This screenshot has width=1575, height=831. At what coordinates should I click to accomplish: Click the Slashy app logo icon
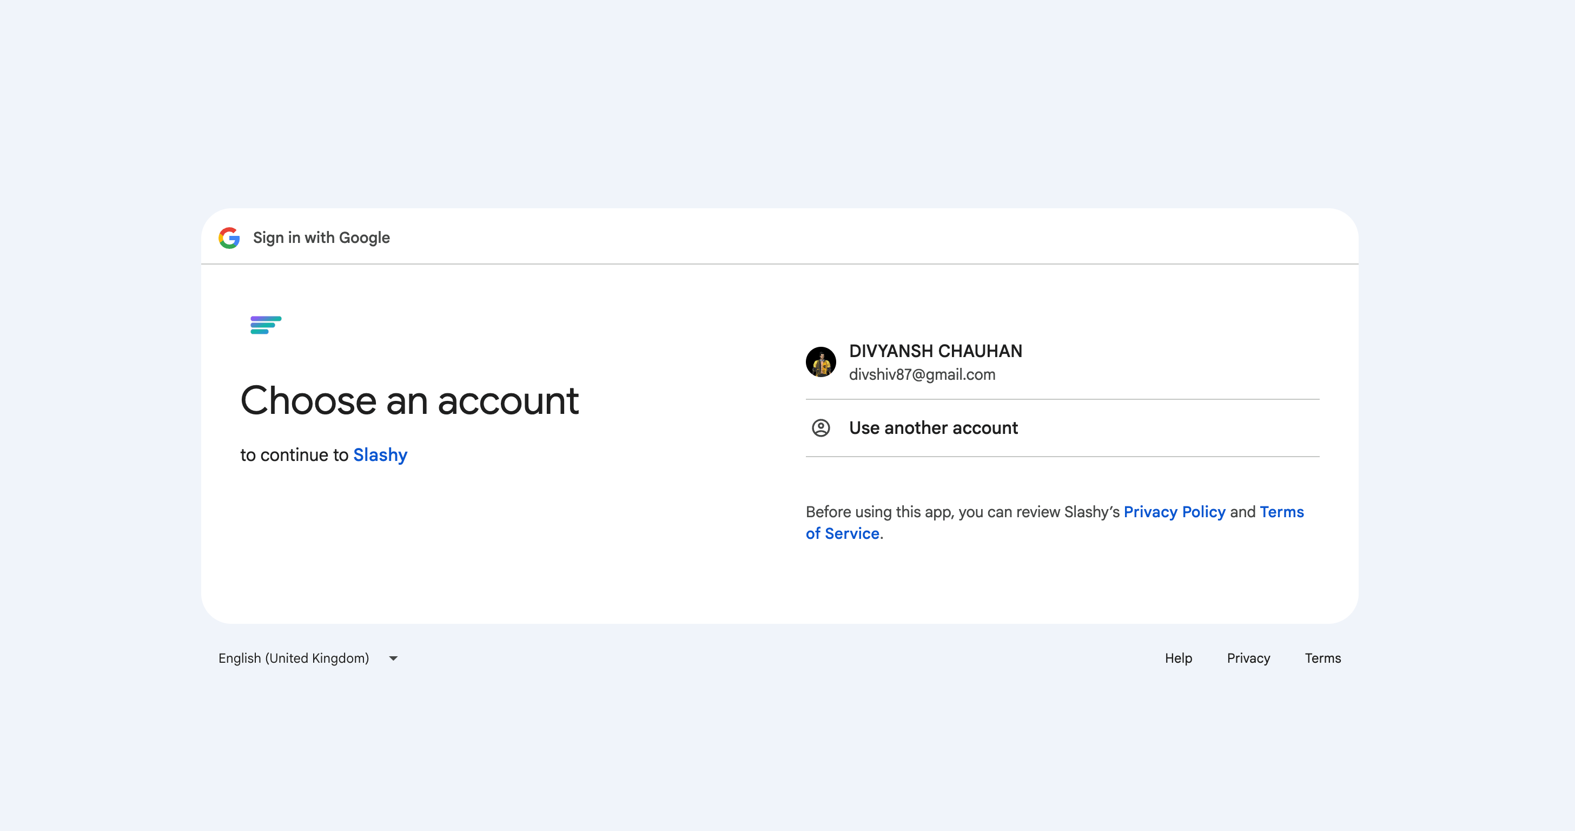(266, 325)
